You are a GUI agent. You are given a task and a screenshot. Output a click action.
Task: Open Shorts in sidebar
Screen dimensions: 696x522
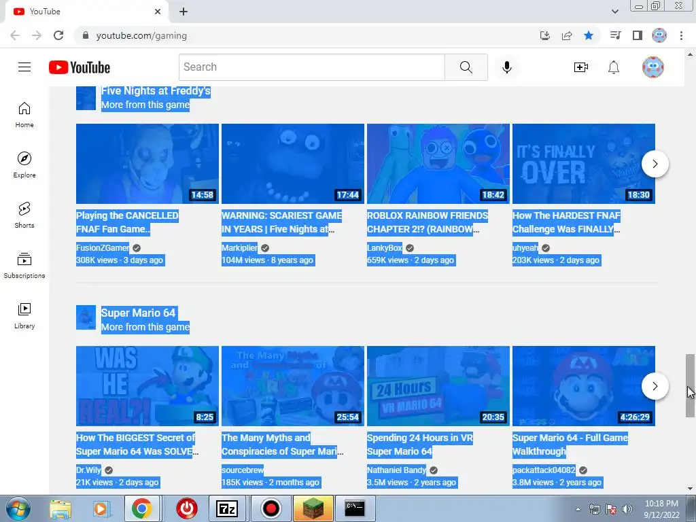pyautogui.click(x=24, y=215)
